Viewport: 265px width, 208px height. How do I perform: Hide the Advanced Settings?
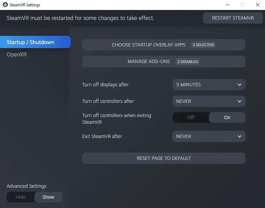[x=21, y=197]
